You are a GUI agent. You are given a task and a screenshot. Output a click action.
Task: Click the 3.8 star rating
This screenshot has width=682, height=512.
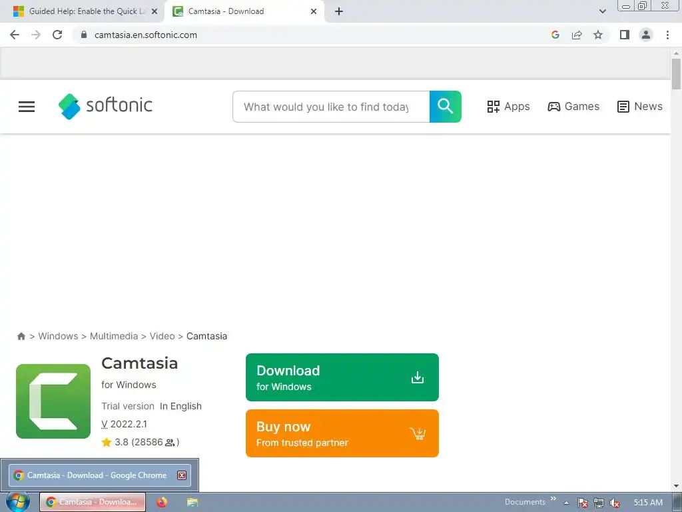point(140,442)
